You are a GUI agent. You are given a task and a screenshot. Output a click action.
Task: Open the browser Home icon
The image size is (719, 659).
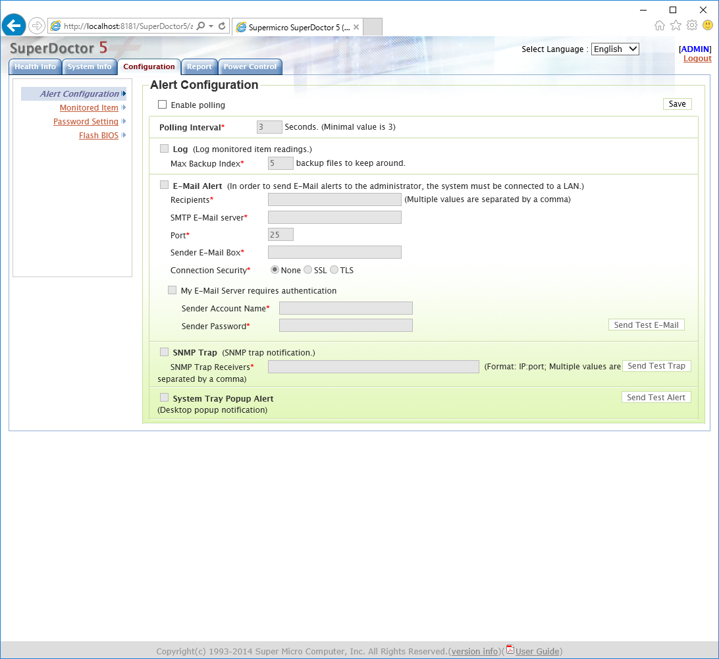659,25
